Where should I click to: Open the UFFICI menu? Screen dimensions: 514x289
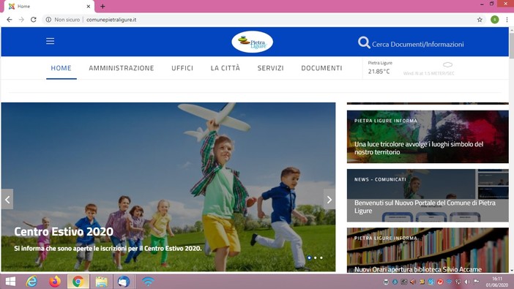pyautogui.click(x=182, y=68)
